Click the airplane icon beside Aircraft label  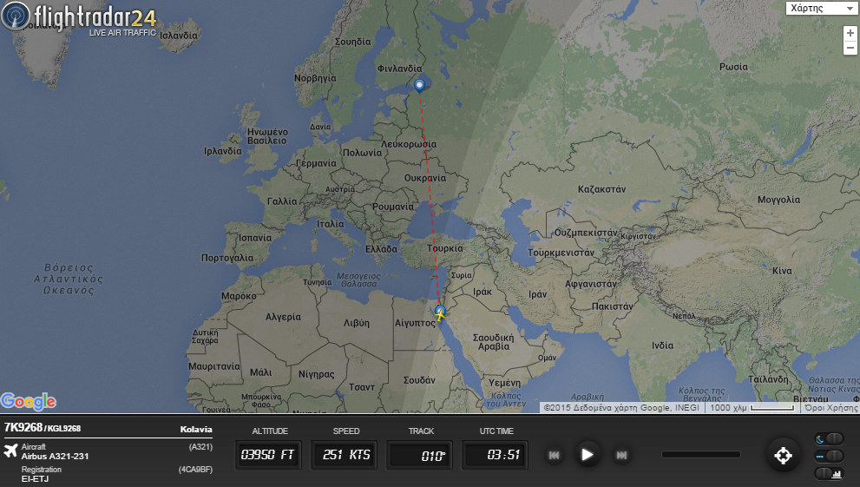[x=10, y=451]
